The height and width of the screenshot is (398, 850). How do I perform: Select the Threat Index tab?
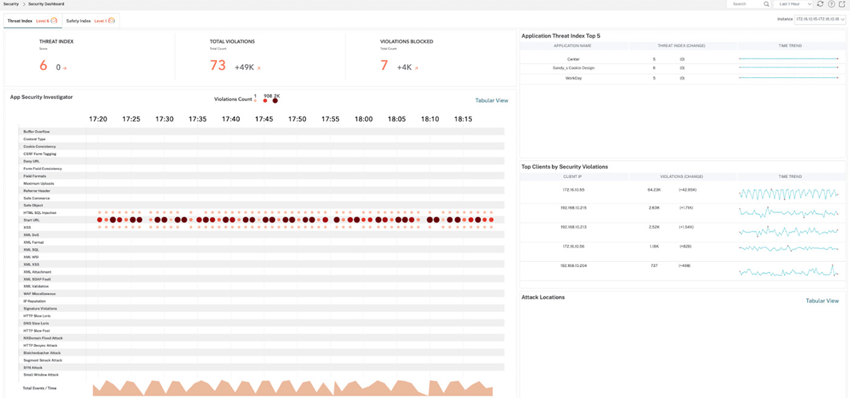(x=20, y=21)
